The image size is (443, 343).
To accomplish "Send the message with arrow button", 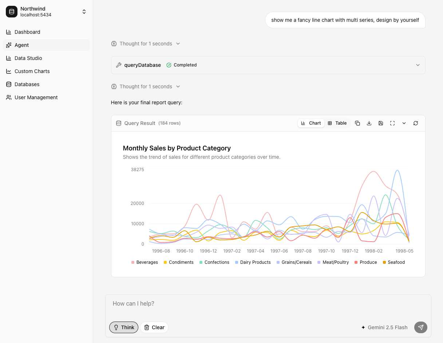I will pos(420,327).
